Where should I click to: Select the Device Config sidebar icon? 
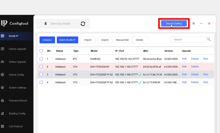coord(2,75)
